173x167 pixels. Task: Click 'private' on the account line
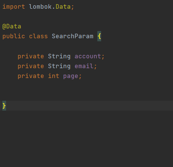31,56
